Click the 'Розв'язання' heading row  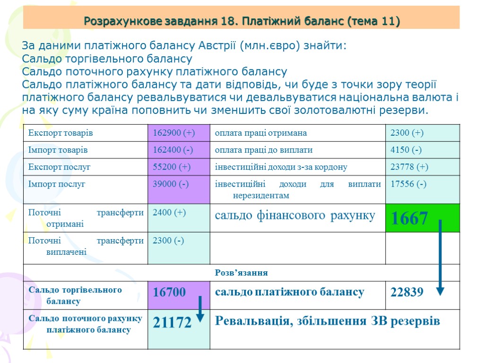[242, 273]
